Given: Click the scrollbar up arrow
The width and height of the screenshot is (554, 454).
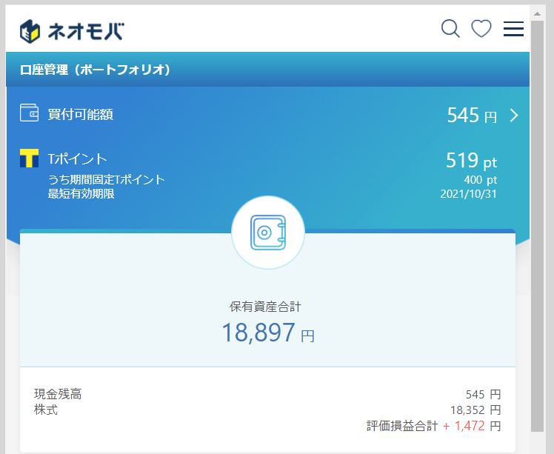Looking at the screenshot, I should (538, 14).
